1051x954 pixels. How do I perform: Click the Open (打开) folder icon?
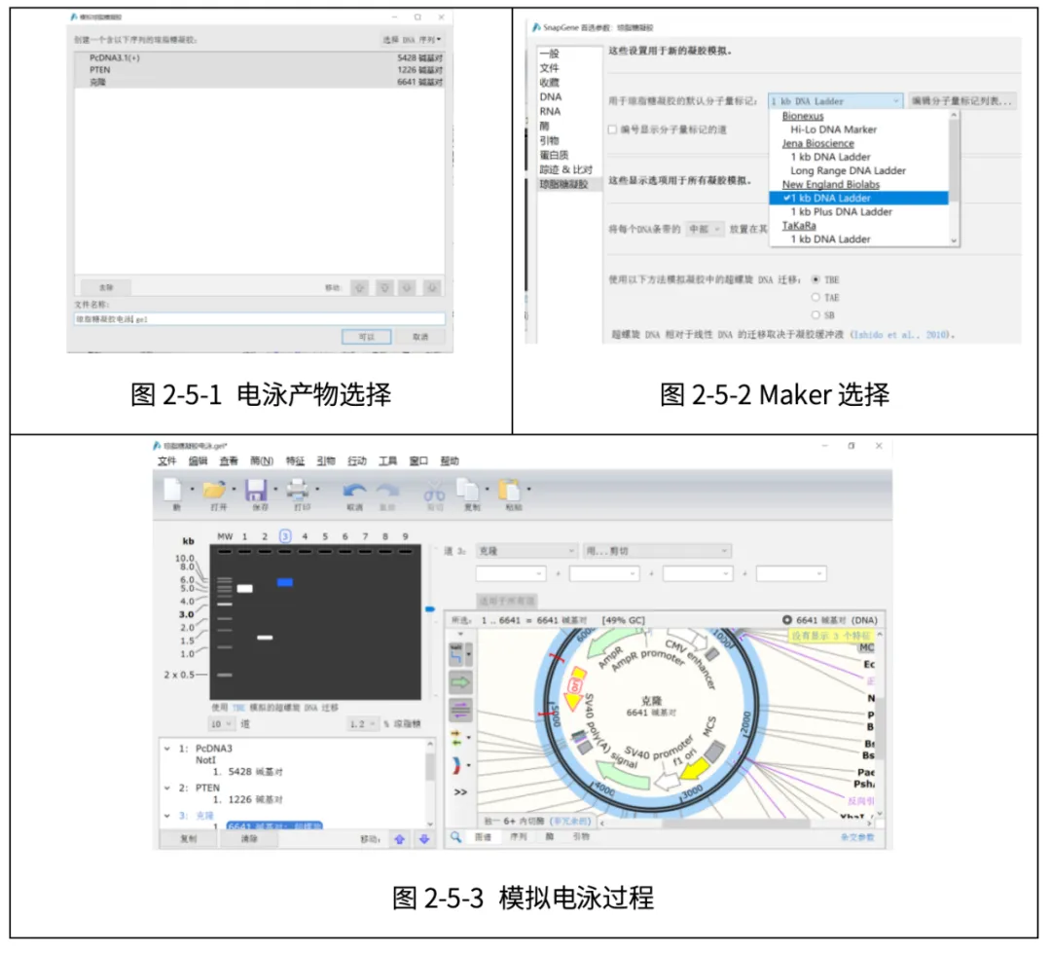point(214,490)
